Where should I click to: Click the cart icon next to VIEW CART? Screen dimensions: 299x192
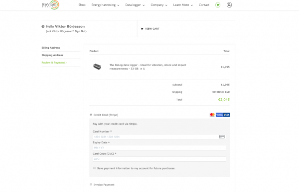[x=142, y=29]
